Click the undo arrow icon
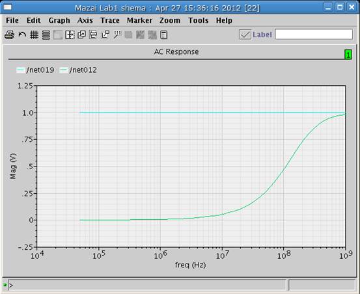This screenshot has height=294, width=360. click(22, 35)
